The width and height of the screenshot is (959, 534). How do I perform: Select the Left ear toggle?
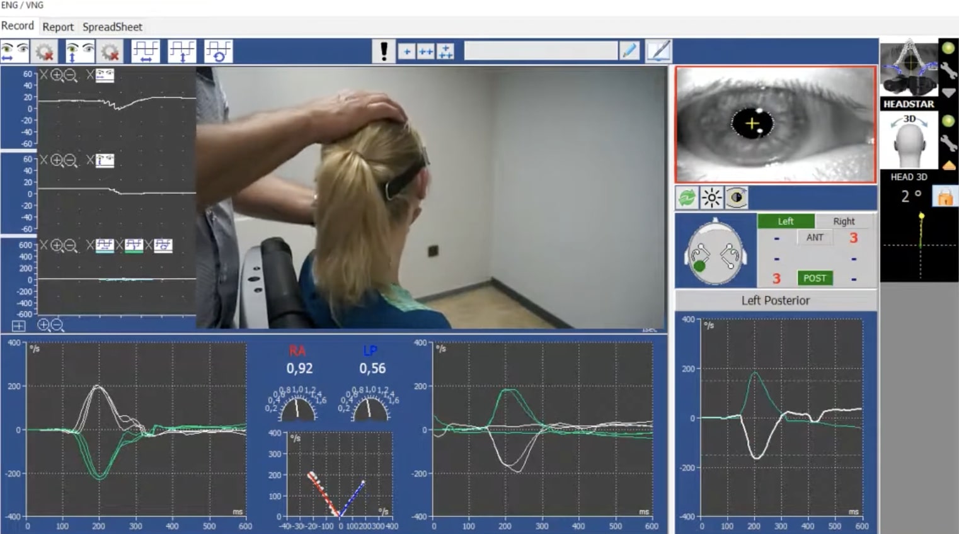(786, 221)
